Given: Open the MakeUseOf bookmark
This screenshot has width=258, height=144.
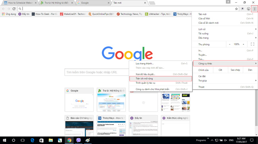Looking at the screenshot, I should click(73, 14).
